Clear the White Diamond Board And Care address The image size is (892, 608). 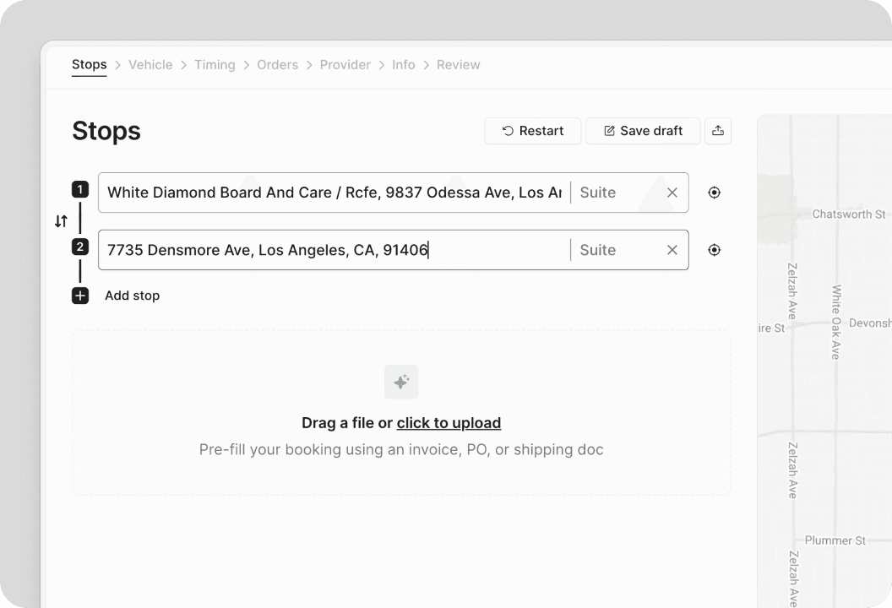672,193
